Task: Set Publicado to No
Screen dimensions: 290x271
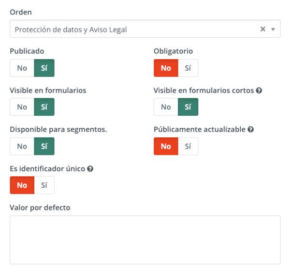Action: pyautogui.click(x=22, y=68)
